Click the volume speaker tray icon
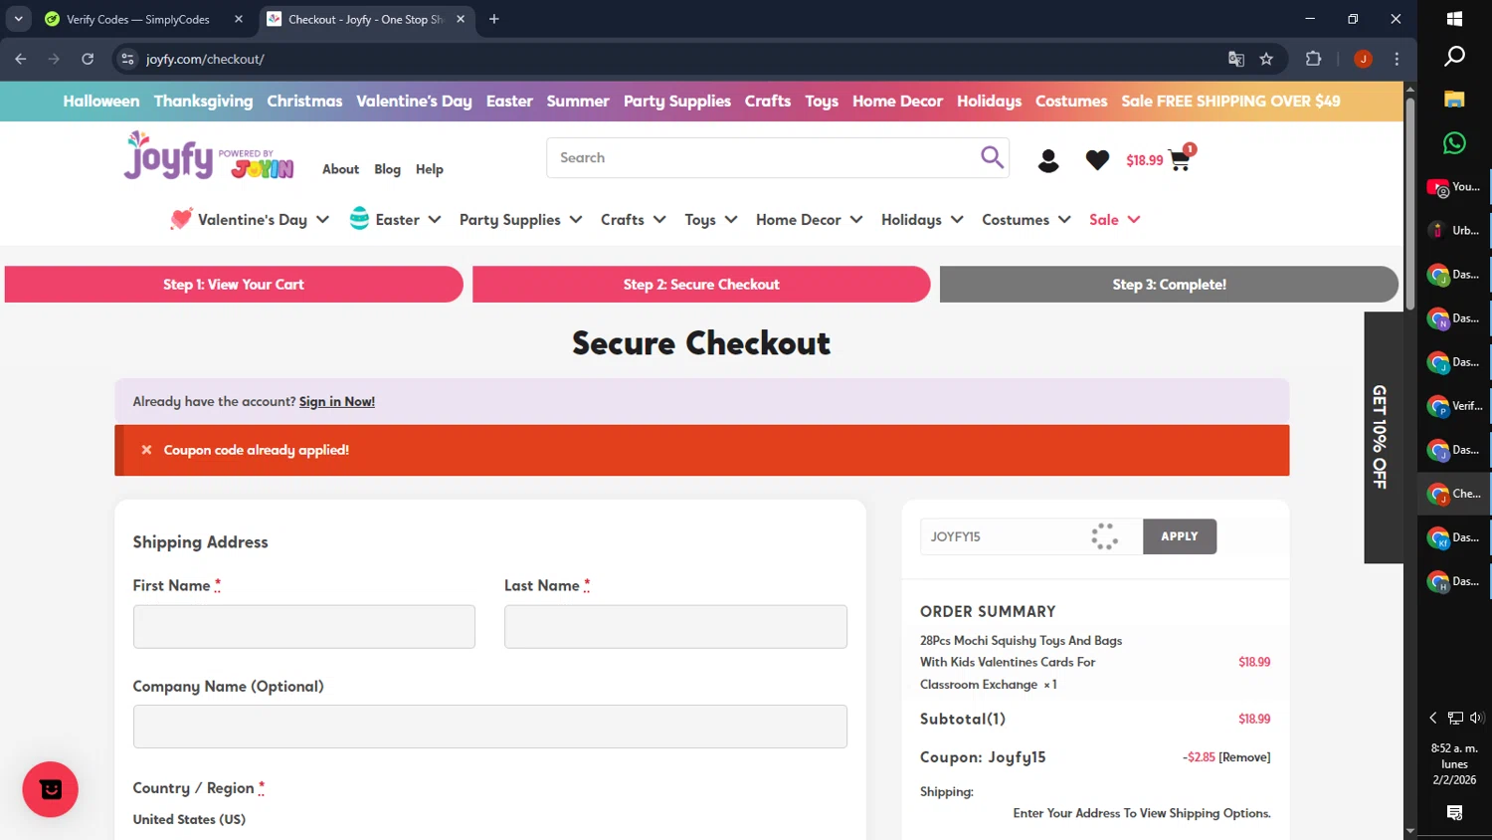 tap(1476, 718)
